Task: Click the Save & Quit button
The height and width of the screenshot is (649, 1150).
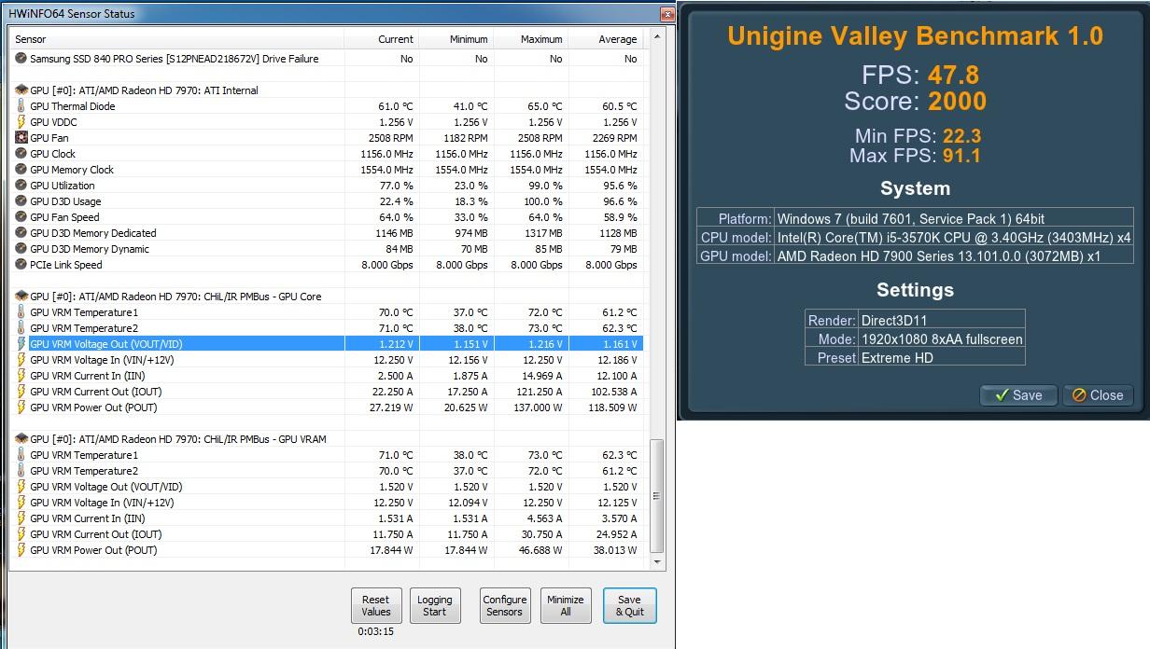Action: pyautogui.click(x=629, y=606)
